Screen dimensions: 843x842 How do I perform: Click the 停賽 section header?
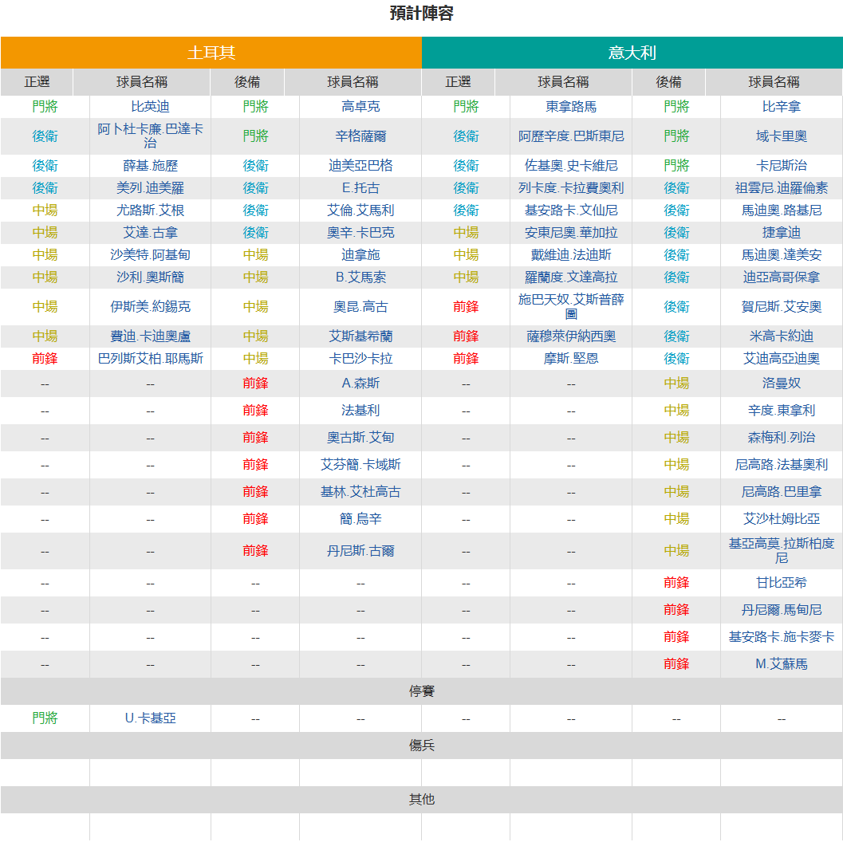tap(421, 691)
